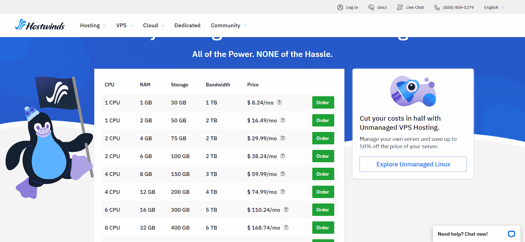Click the chat bubble icon in help widget
This screenshot has width=525, height=242.
pyautogui.click(x=511, y=234)
